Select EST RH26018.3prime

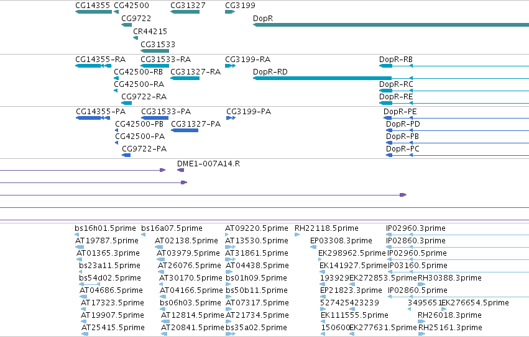421,321
